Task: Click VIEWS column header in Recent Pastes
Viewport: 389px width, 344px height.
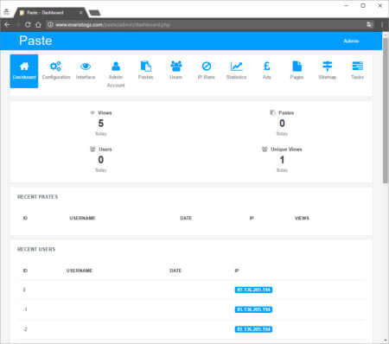Action: [x=302, y=218]
